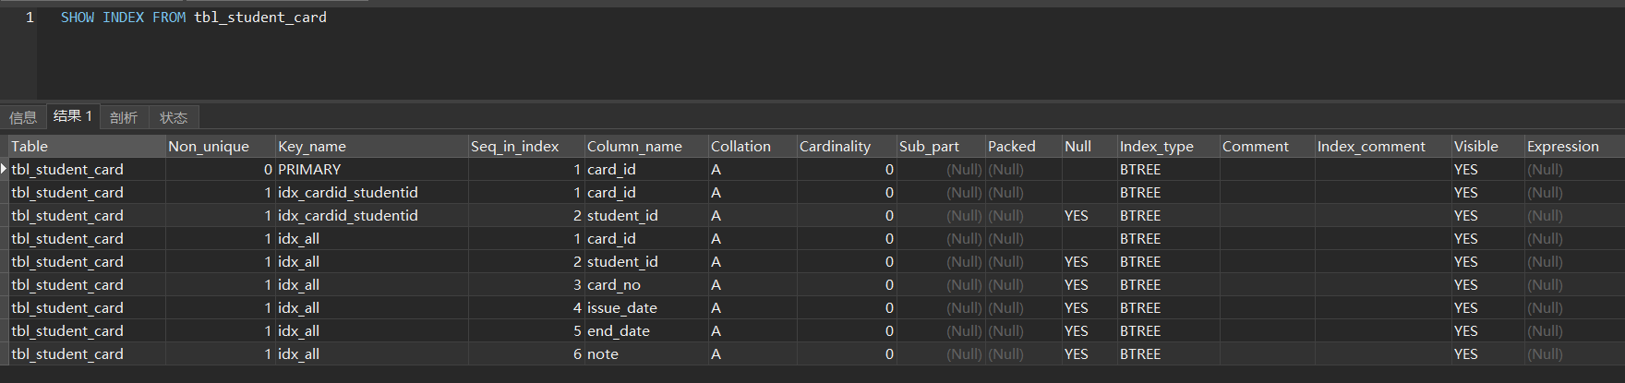Select BTREE cell in the note row
The image size is (1625, 383).
[1169, 354]
